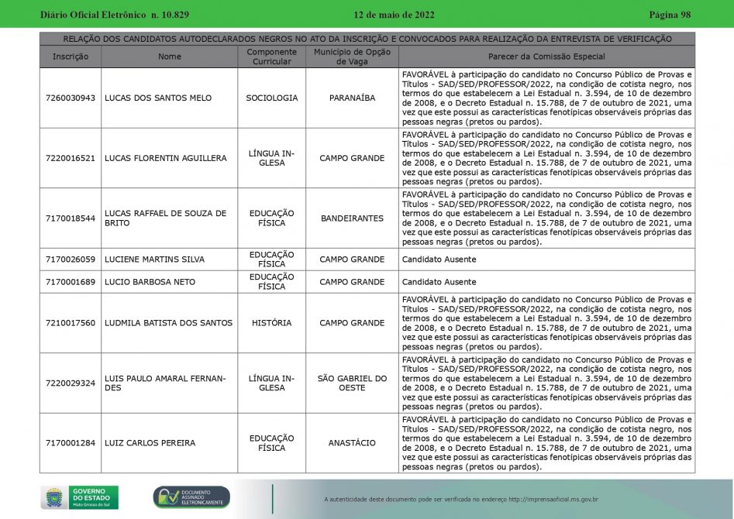
Task: Select the name LUCAS DOS SANTOS MELO
Action: coord(157,98)
